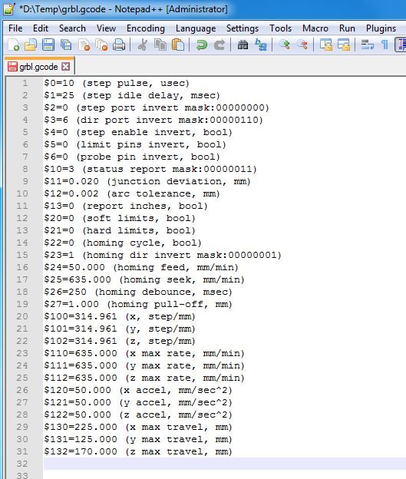This screenshot has width=406, height=479.
Task: Click the Print toolbar icon
Action: (x=119, y=45)
